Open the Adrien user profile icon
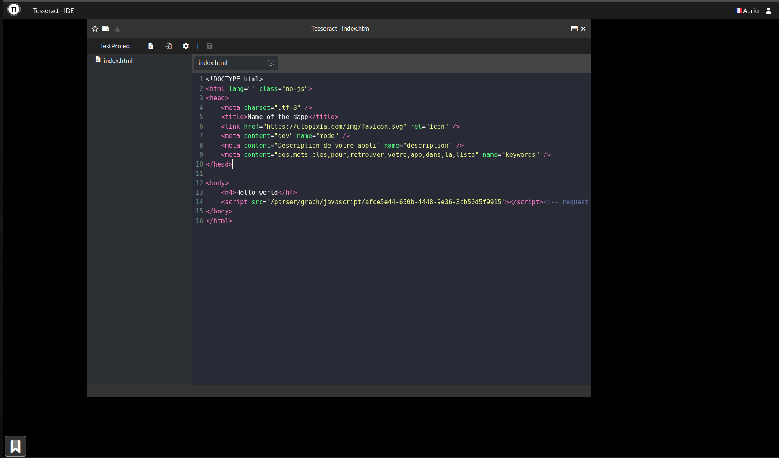The width and height of the screenshot is (779, 458). pyautogui.click(x=769, y=10)
